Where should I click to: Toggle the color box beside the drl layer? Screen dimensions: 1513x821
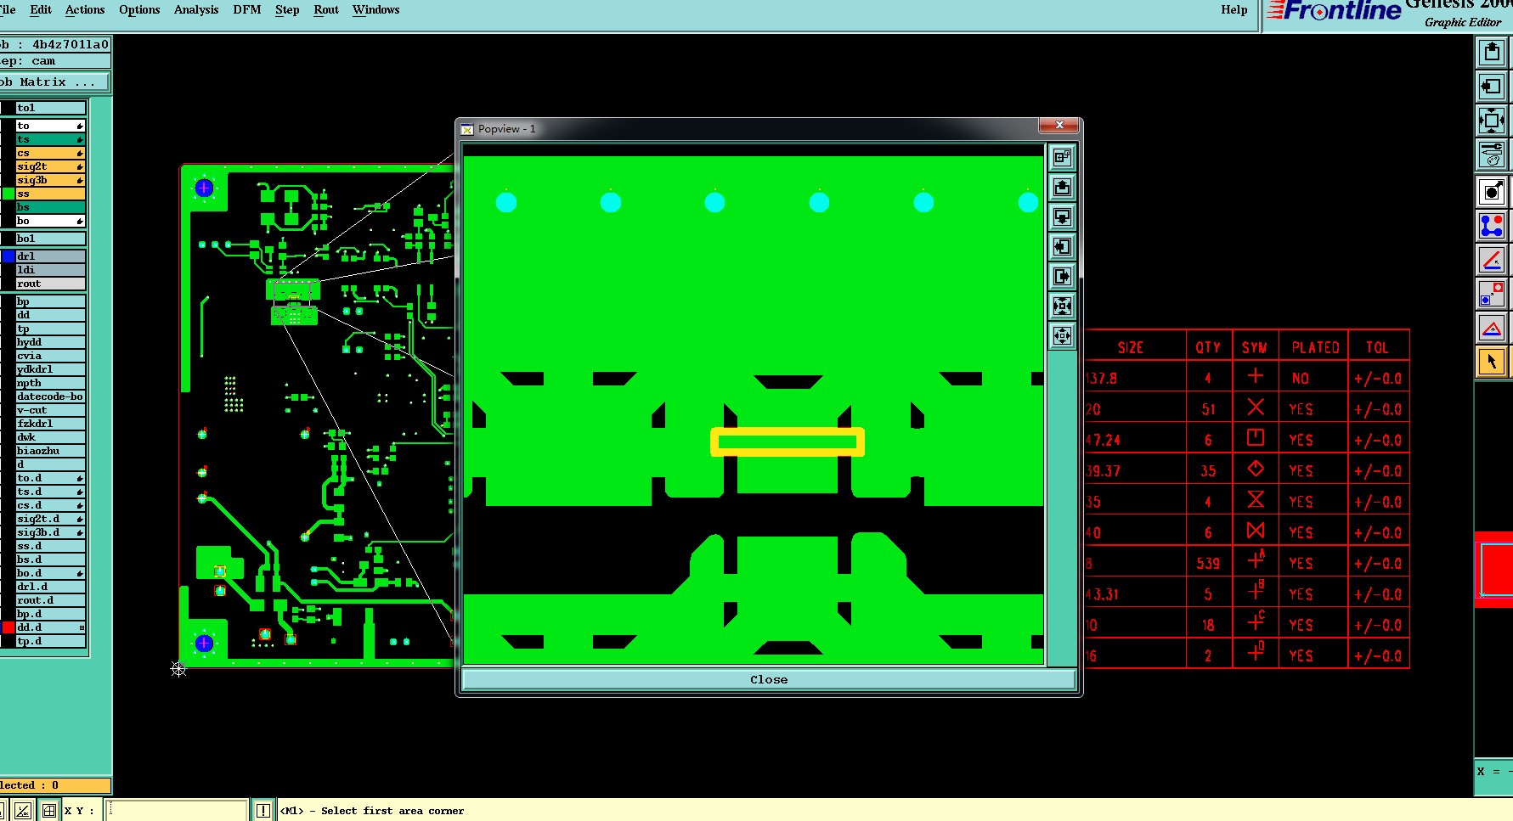coord(8,256)
